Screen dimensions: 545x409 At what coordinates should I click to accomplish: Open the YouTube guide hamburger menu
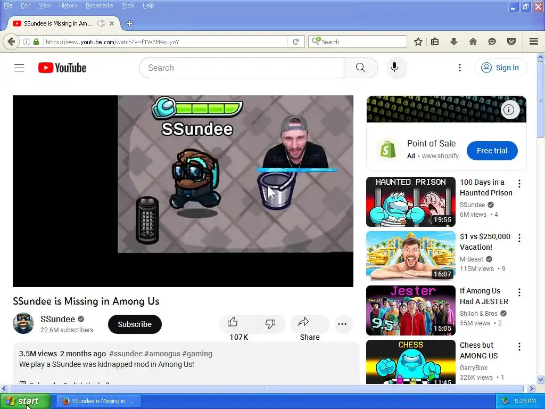[19, 68]
